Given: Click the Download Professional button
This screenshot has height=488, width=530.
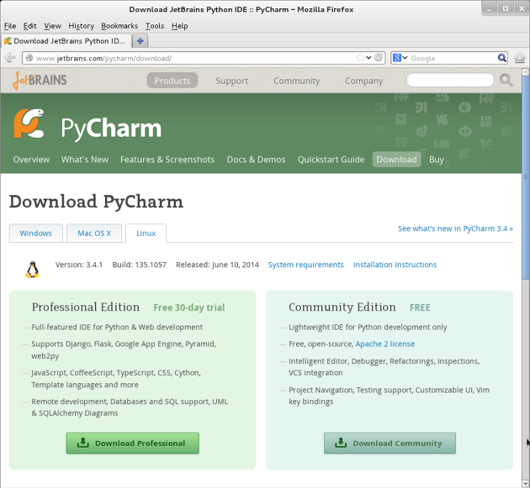Looking at the screenshot, I should 133,443.
